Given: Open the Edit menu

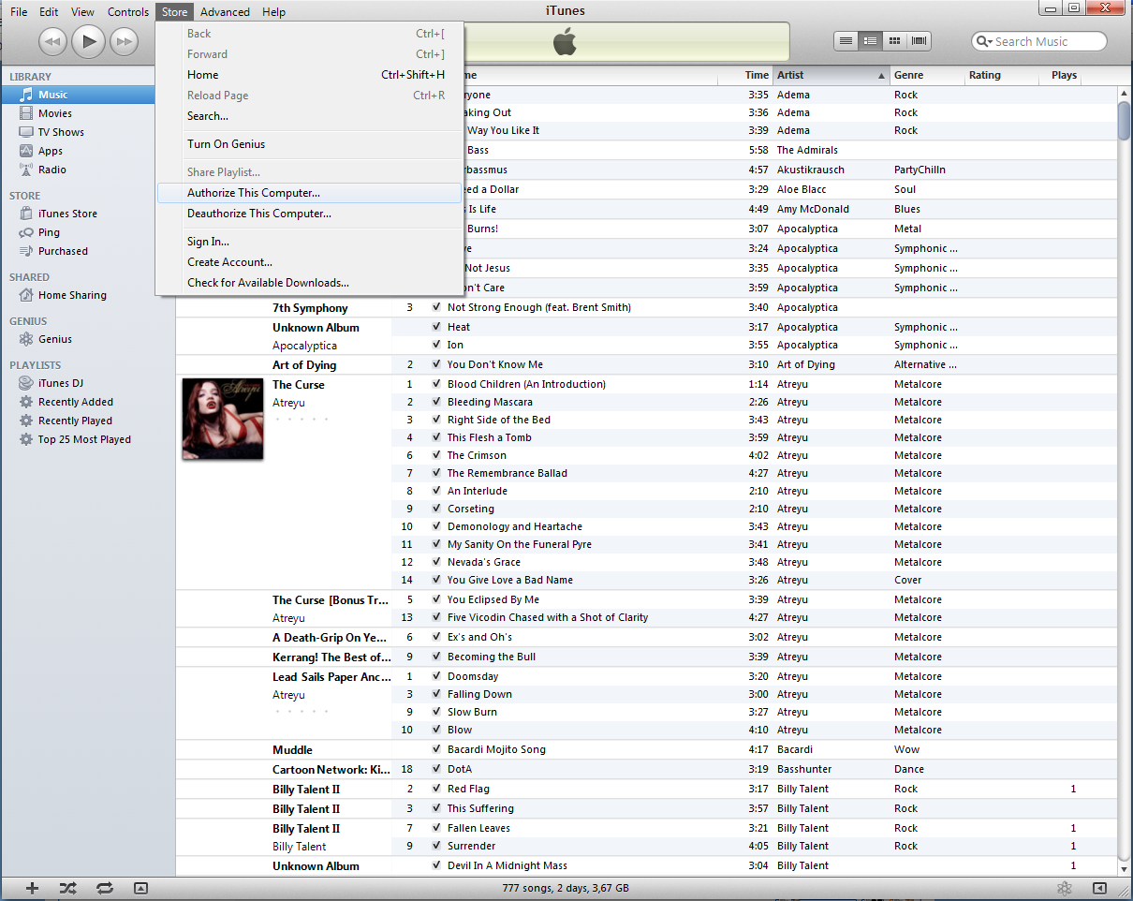Looking at the screenshot, I should point(49,12).
